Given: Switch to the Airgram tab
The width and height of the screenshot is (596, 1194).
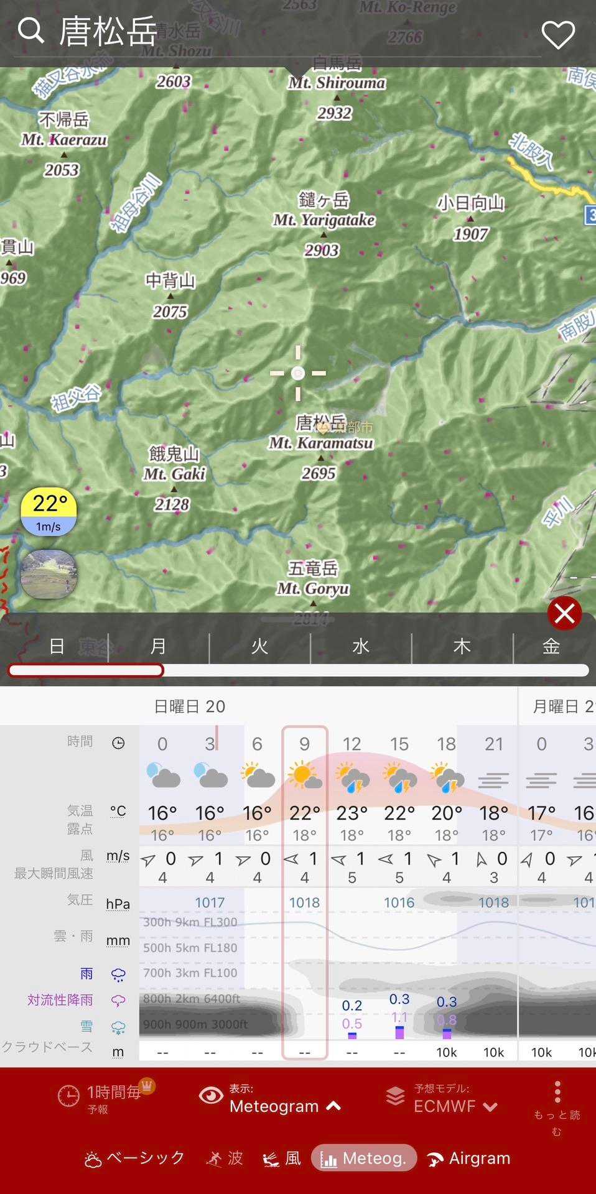Looking at the screenshot, I should coord(468,1158).
